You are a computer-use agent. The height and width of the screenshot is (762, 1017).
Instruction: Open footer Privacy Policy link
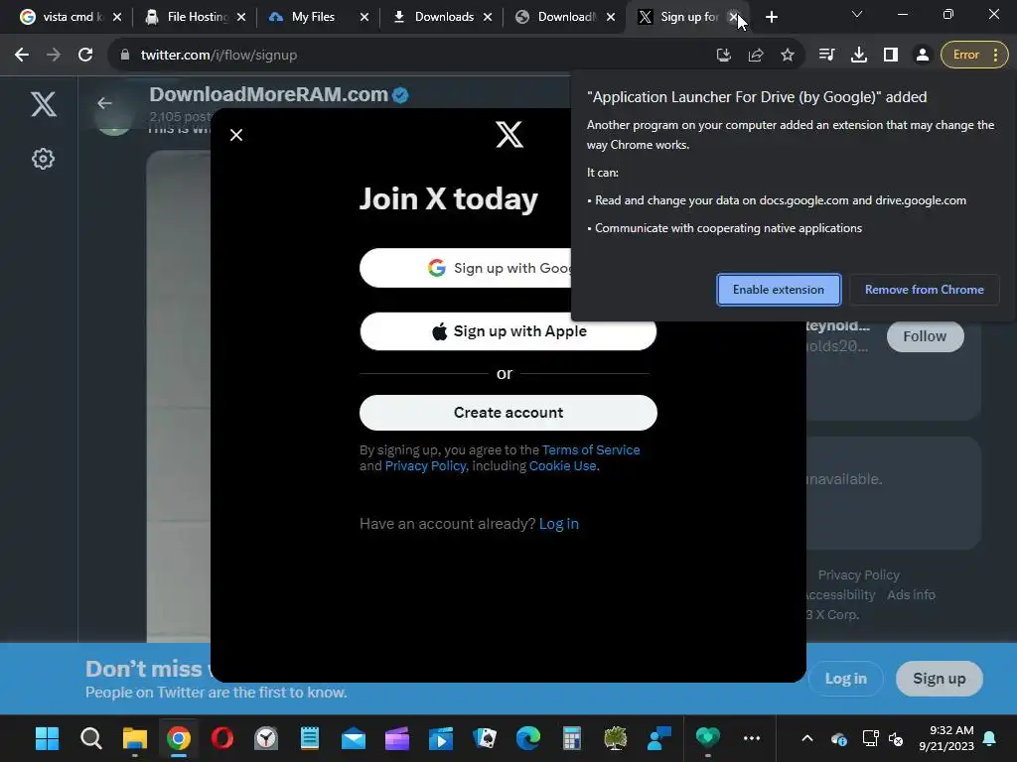(x=859, y=574)
